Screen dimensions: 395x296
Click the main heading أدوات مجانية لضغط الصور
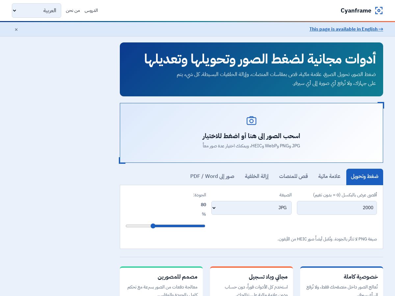(260, 59)
